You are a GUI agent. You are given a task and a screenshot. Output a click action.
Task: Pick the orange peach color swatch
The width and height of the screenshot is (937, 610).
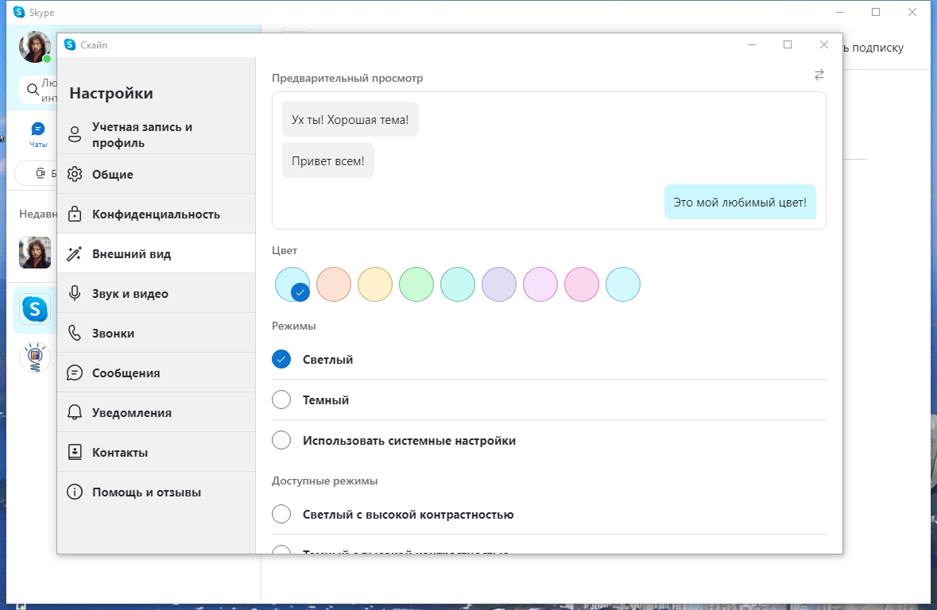tap(334, 284)
